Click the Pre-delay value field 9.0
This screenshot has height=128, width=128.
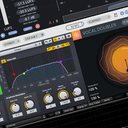click(79, 99)
